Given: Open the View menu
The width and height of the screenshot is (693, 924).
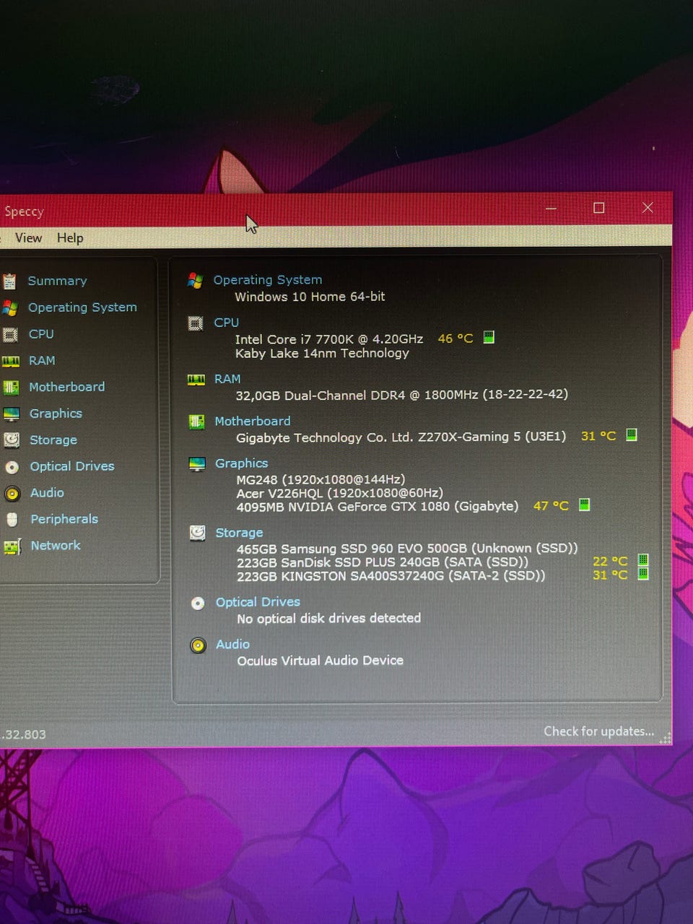Looking at the screenshot, I should coord(28,238).
